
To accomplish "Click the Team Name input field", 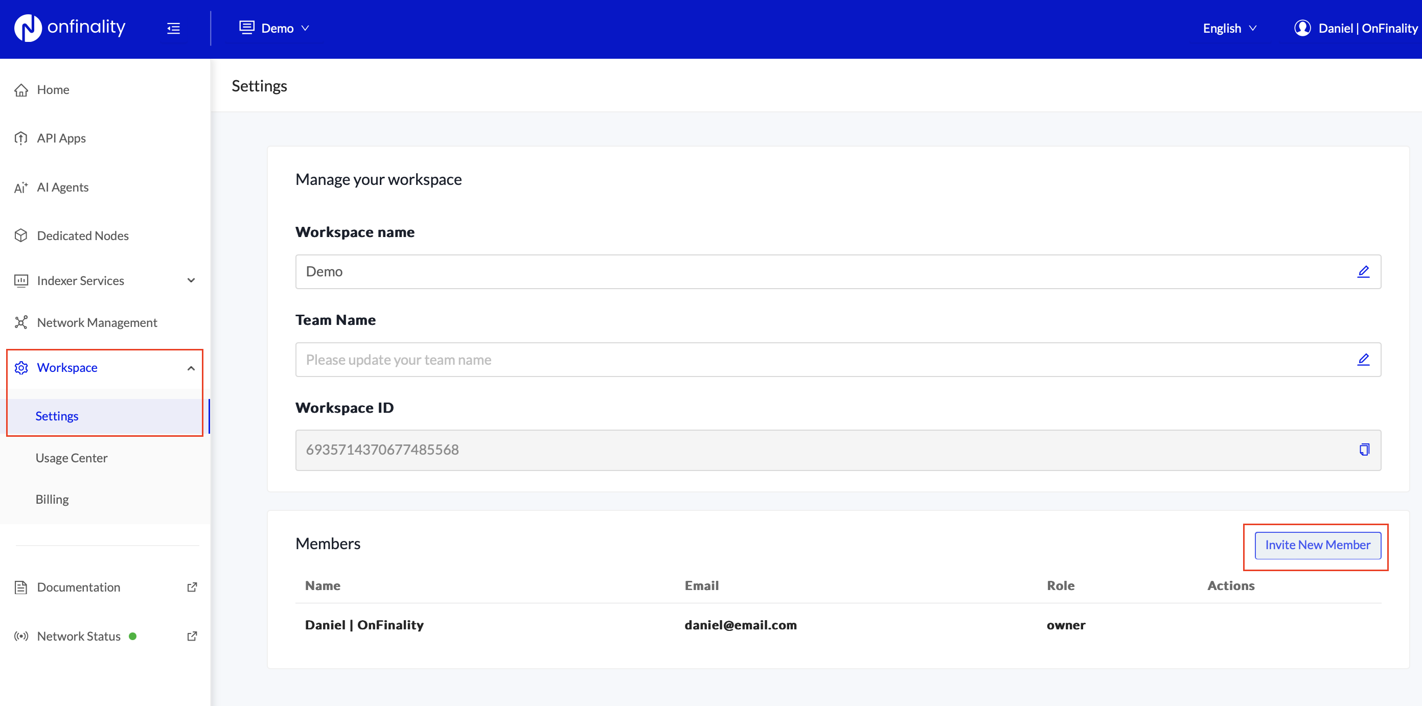I will pos(662,360).
